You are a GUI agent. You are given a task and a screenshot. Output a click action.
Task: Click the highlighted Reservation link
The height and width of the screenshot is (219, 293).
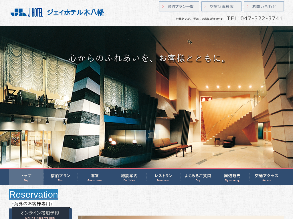[34, 194]
